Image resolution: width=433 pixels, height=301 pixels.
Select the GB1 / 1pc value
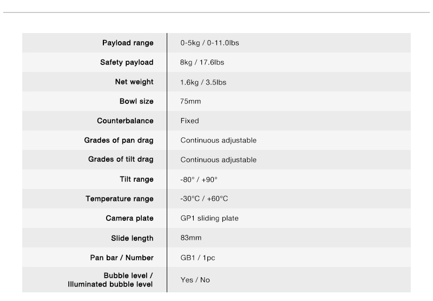(198, 258)
